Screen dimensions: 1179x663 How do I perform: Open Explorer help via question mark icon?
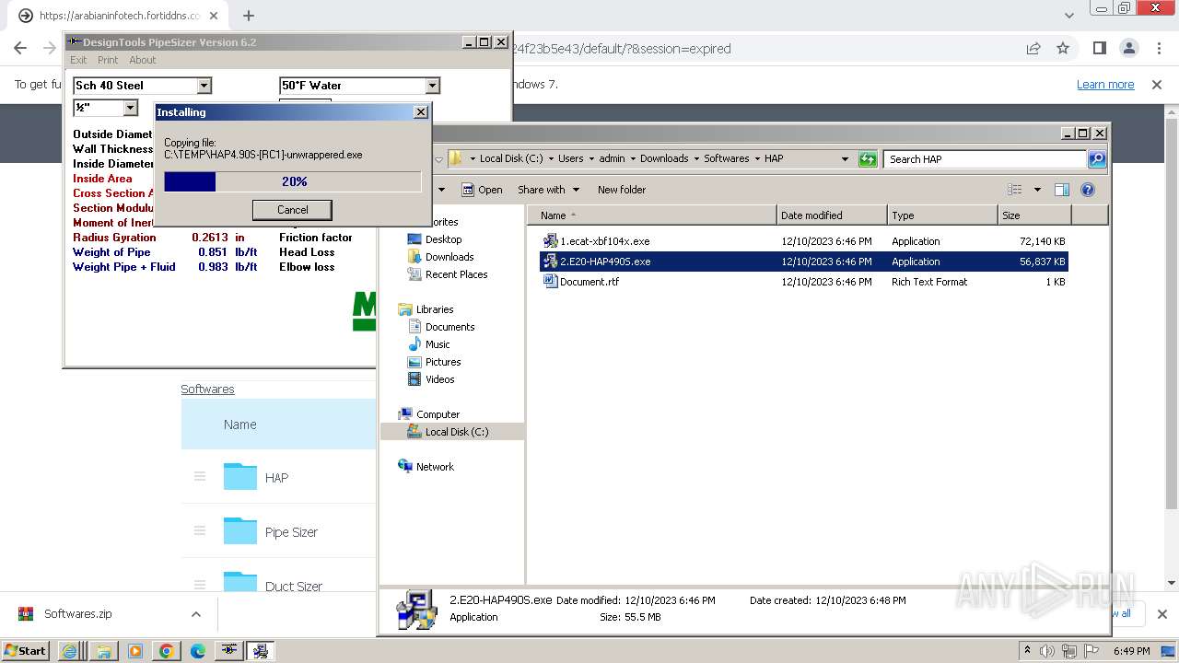1087,190
